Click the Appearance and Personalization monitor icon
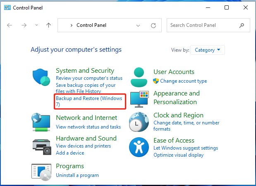 (x=140, y=99)
